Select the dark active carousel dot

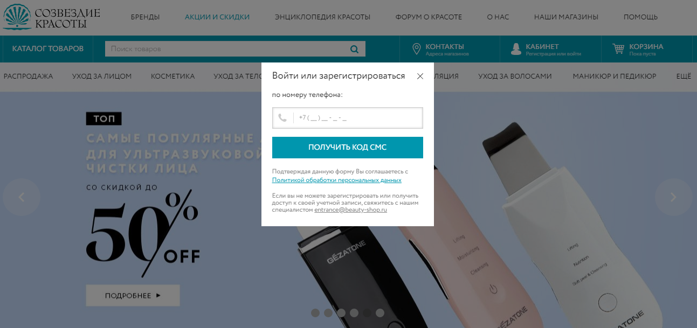tap(367, 312)
